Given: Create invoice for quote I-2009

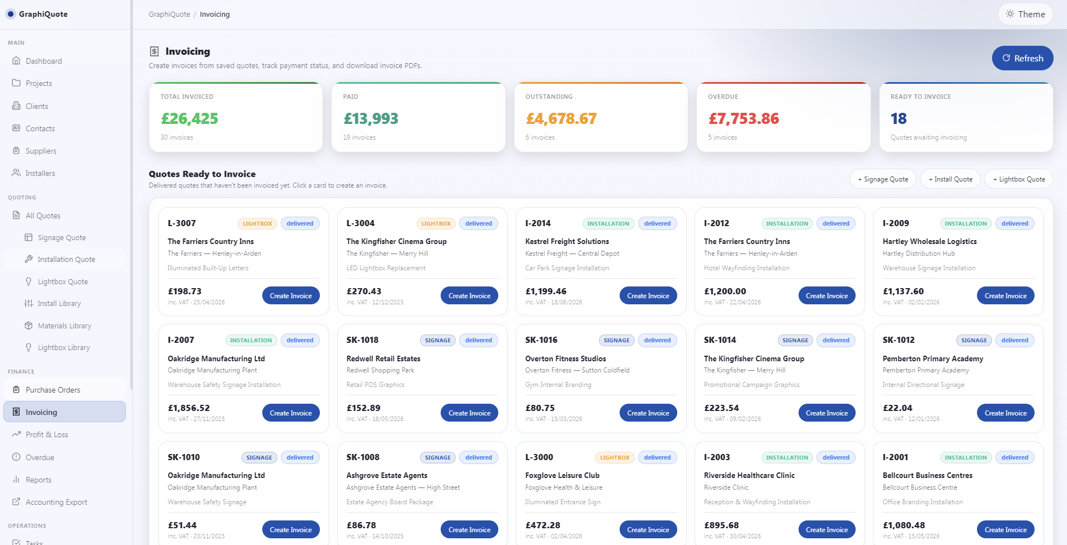Looking at the screenshot, I should point(1005,296).
